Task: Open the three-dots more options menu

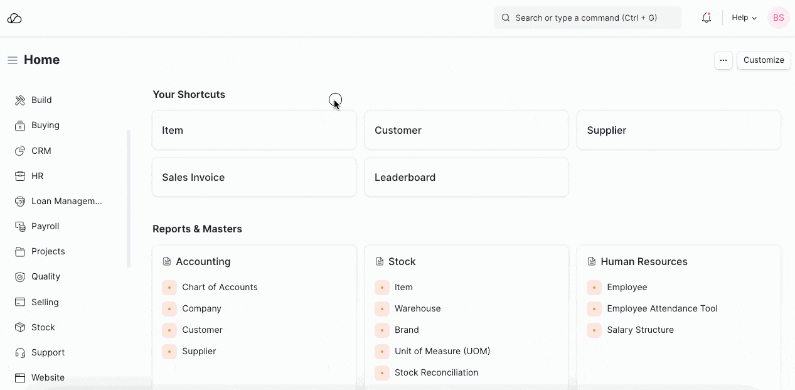Action: [x=723, y=60]
